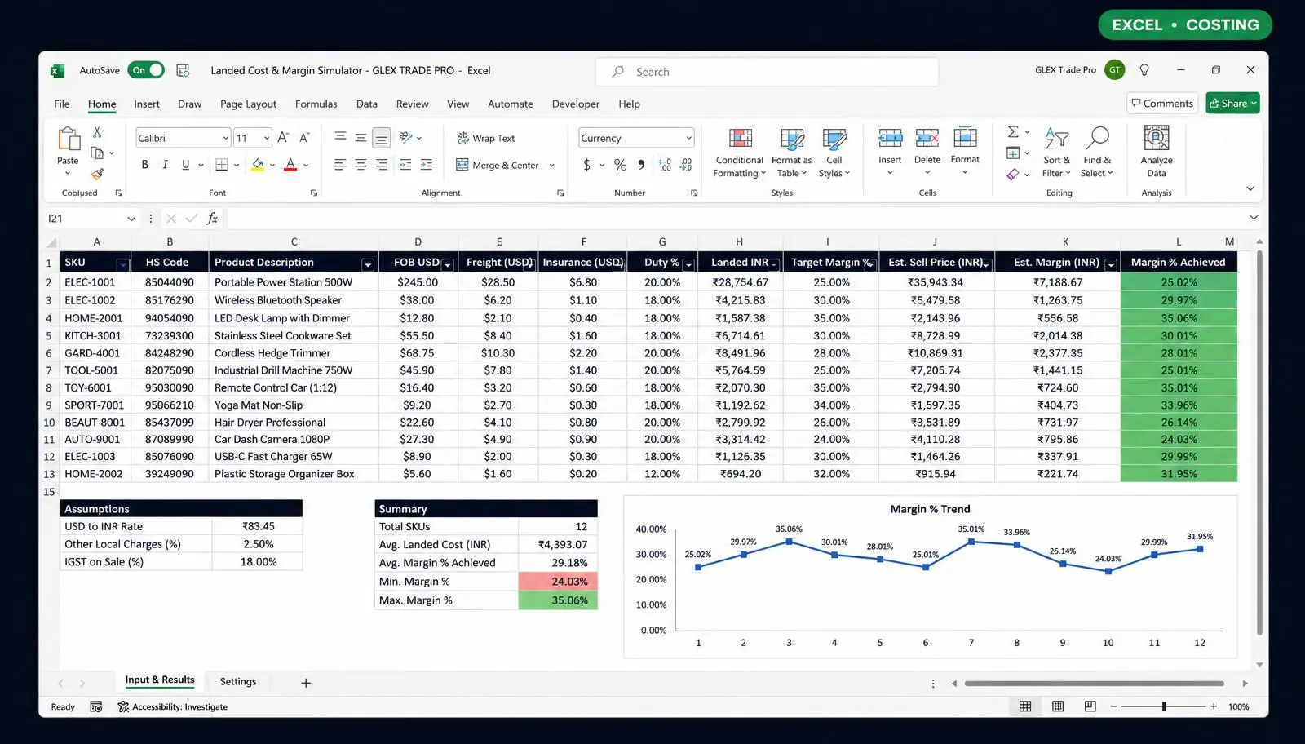Click the save icon in title bar
The image size is (1305, 744).
(183, 70)
